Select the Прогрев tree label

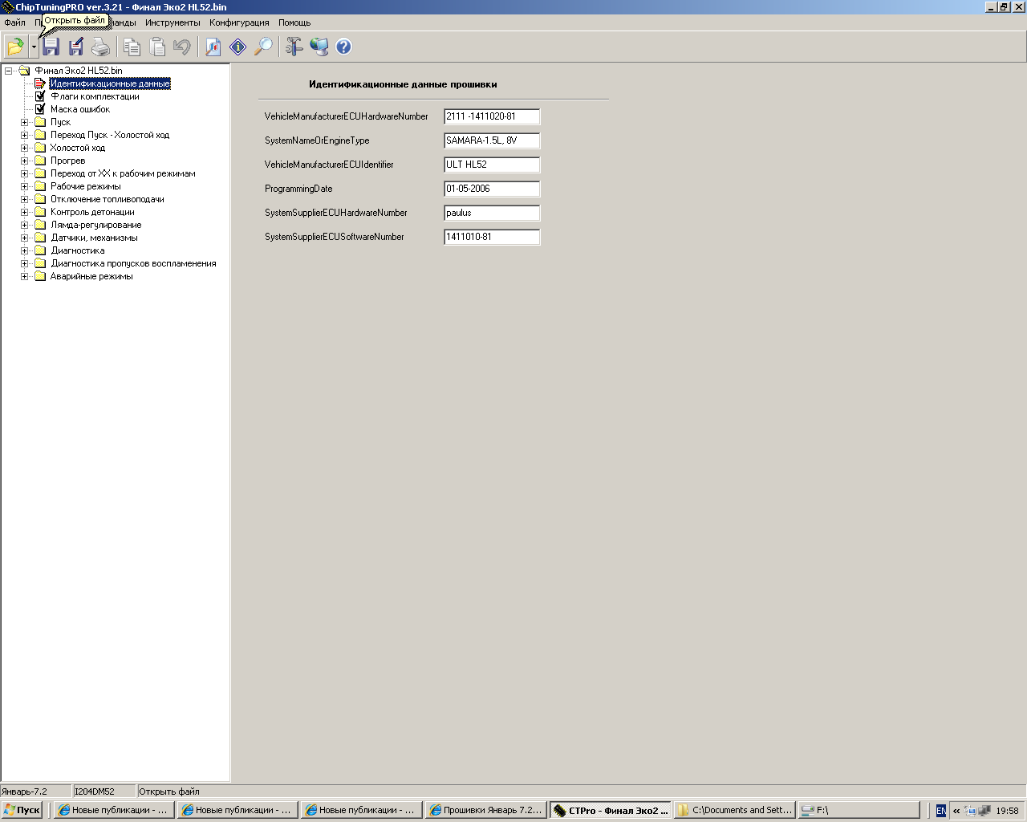(x=67, y=161)
